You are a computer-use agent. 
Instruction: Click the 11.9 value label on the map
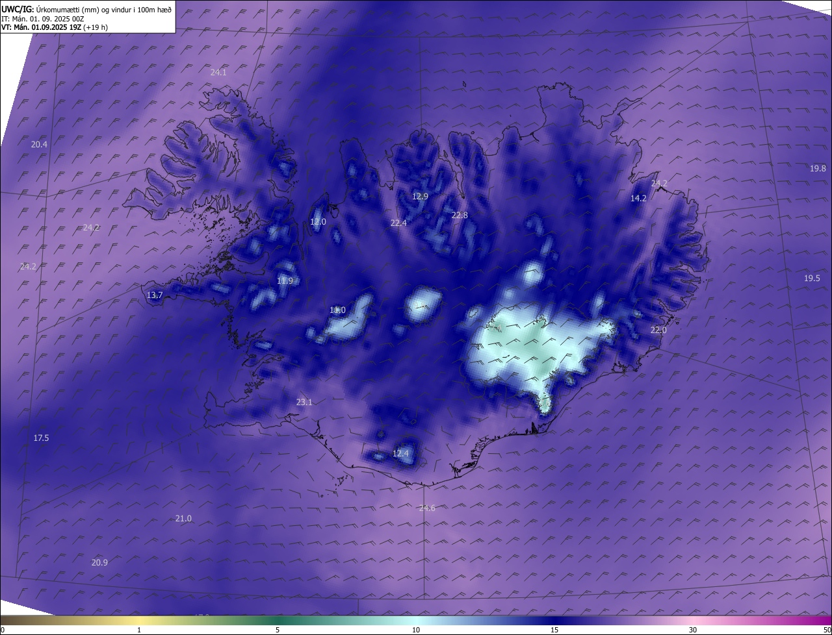coord(285,281)
